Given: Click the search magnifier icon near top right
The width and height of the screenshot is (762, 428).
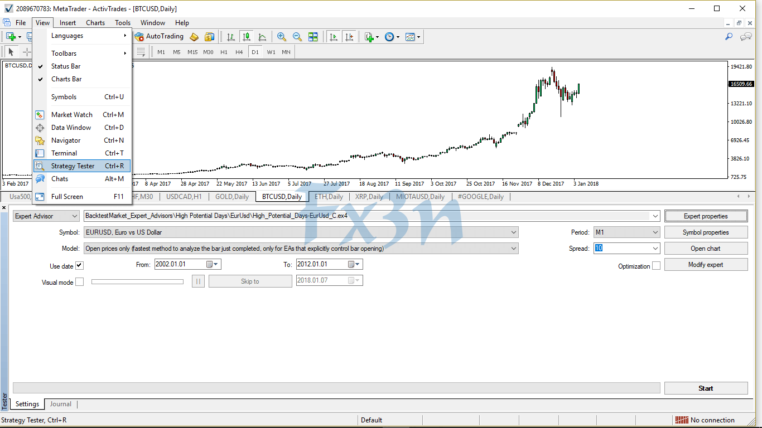Looking at the screenshot, I should pos(729,37).
